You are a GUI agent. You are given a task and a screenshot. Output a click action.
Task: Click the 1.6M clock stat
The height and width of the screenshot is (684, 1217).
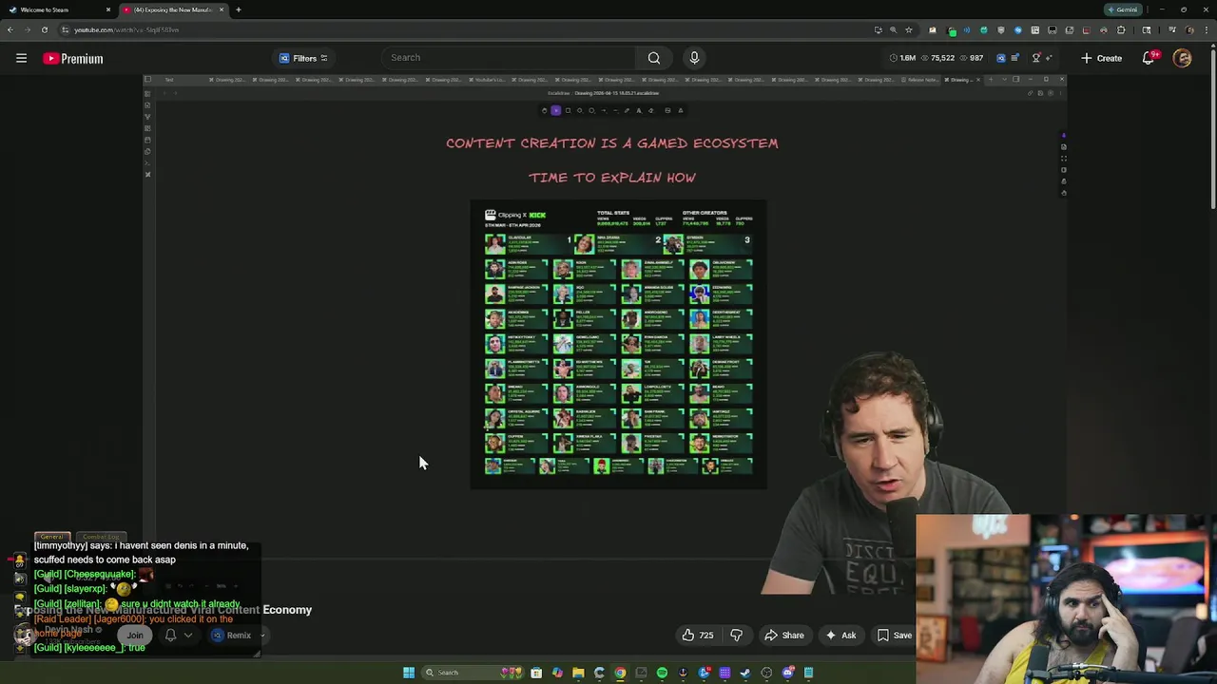[902, 58]
